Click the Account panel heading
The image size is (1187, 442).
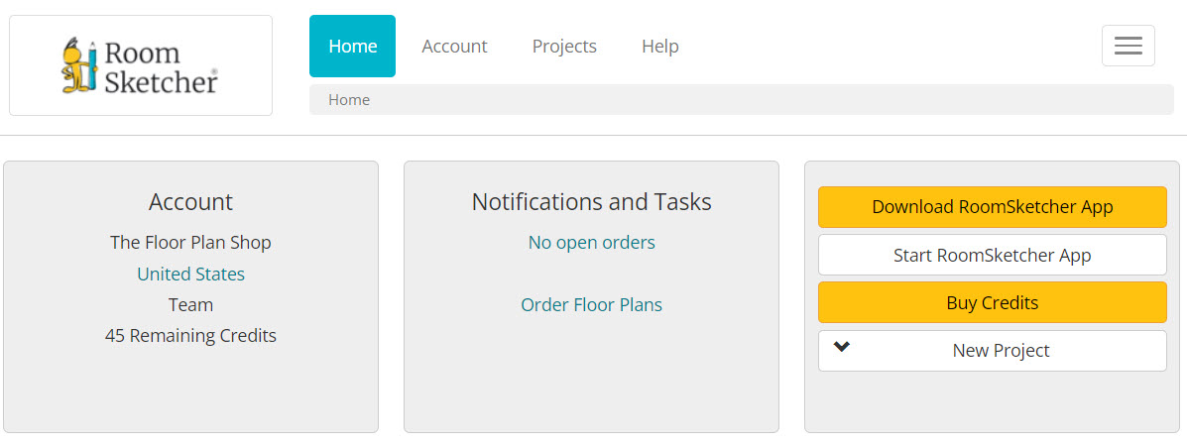click(190, 202)
